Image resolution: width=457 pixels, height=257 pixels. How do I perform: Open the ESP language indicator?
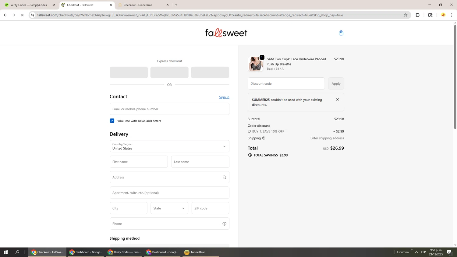click(x=423, y=252)
